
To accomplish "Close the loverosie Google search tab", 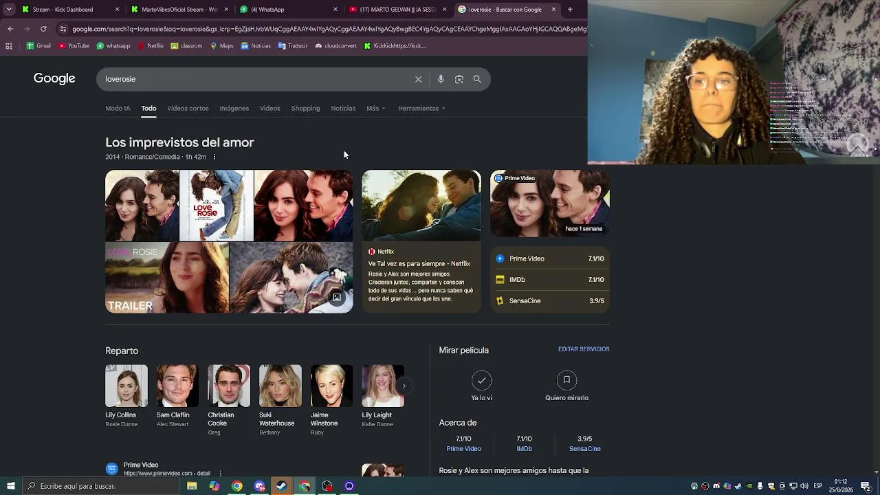I will pos(553,10).
